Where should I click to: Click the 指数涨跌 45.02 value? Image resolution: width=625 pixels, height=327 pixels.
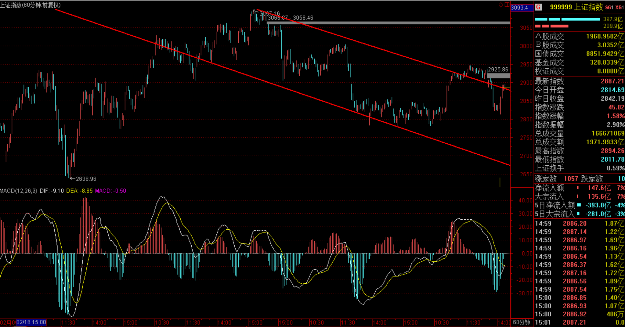point(616,107)
